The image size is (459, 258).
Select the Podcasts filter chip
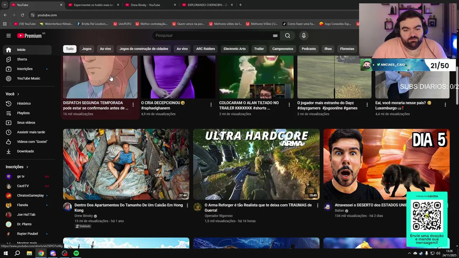coord(309,49)
